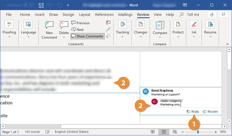Click the Delete comment icon
This screenshot has height=136, width=232.
pos(64,25)
